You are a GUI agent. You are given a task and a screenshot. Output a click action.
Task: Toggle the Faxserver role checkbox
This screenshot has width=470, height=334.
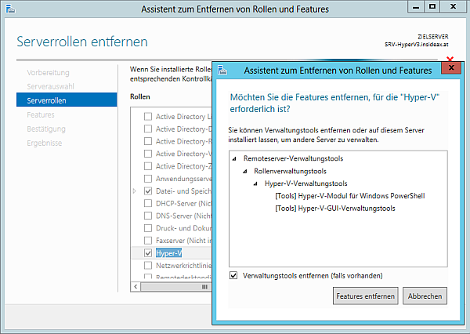147,241
